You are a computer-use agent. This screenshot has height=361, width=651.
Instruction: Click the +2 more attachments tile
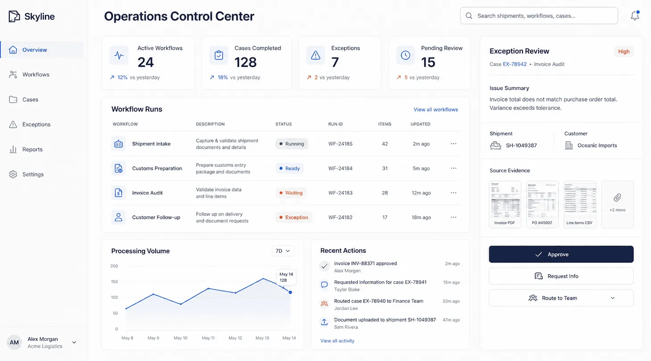(x=617, y=205)
